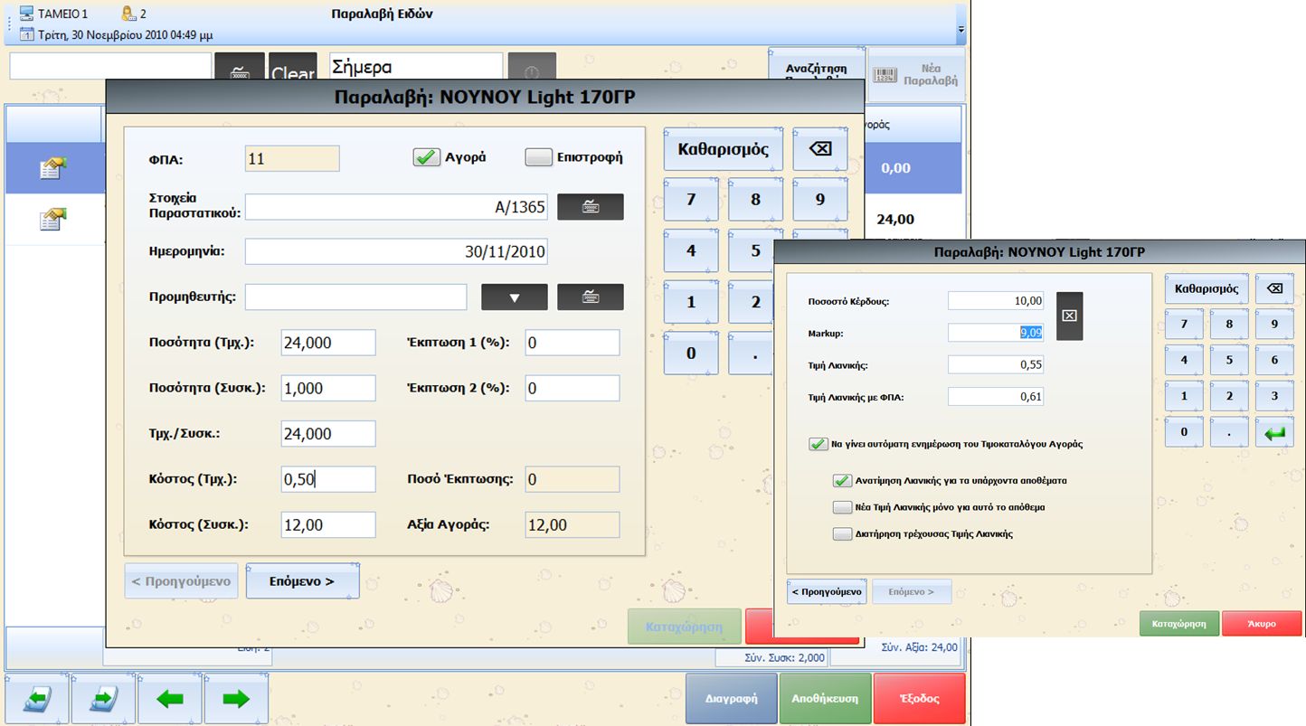Click key 4 on the left dialog keypad
This screenshot has height=726, width=1306.
tap(691, 250)
